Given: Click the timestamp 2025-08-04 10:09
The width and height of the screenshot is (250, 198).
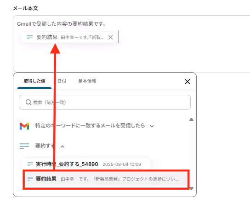Looking at the screenshot, I should 122,164.
